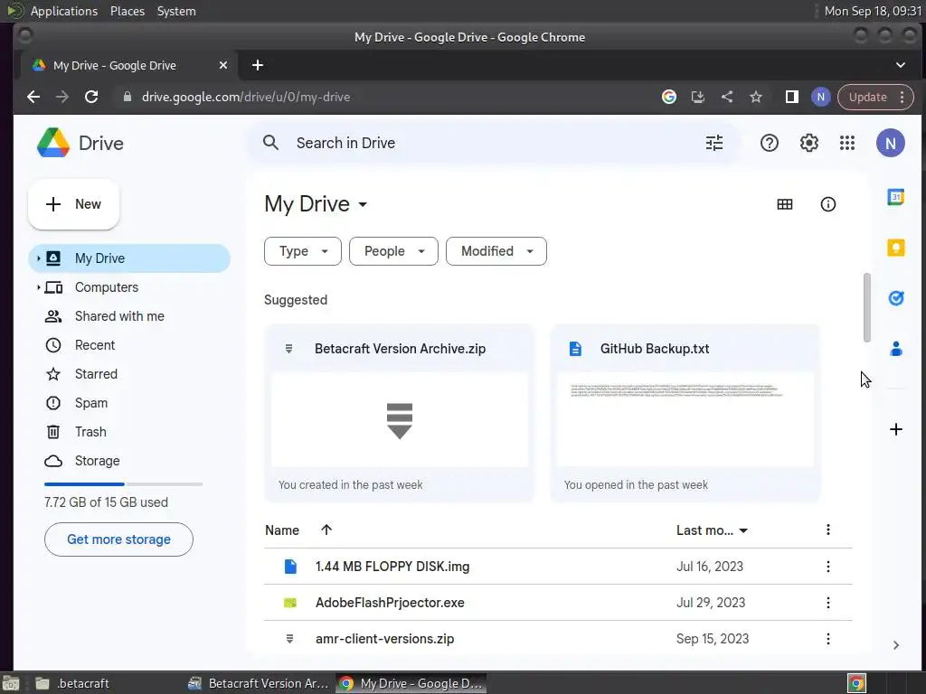Viewport: 926px width, 694px height.
Task: Open the People filter dropdown
Action: pos(393,251)
